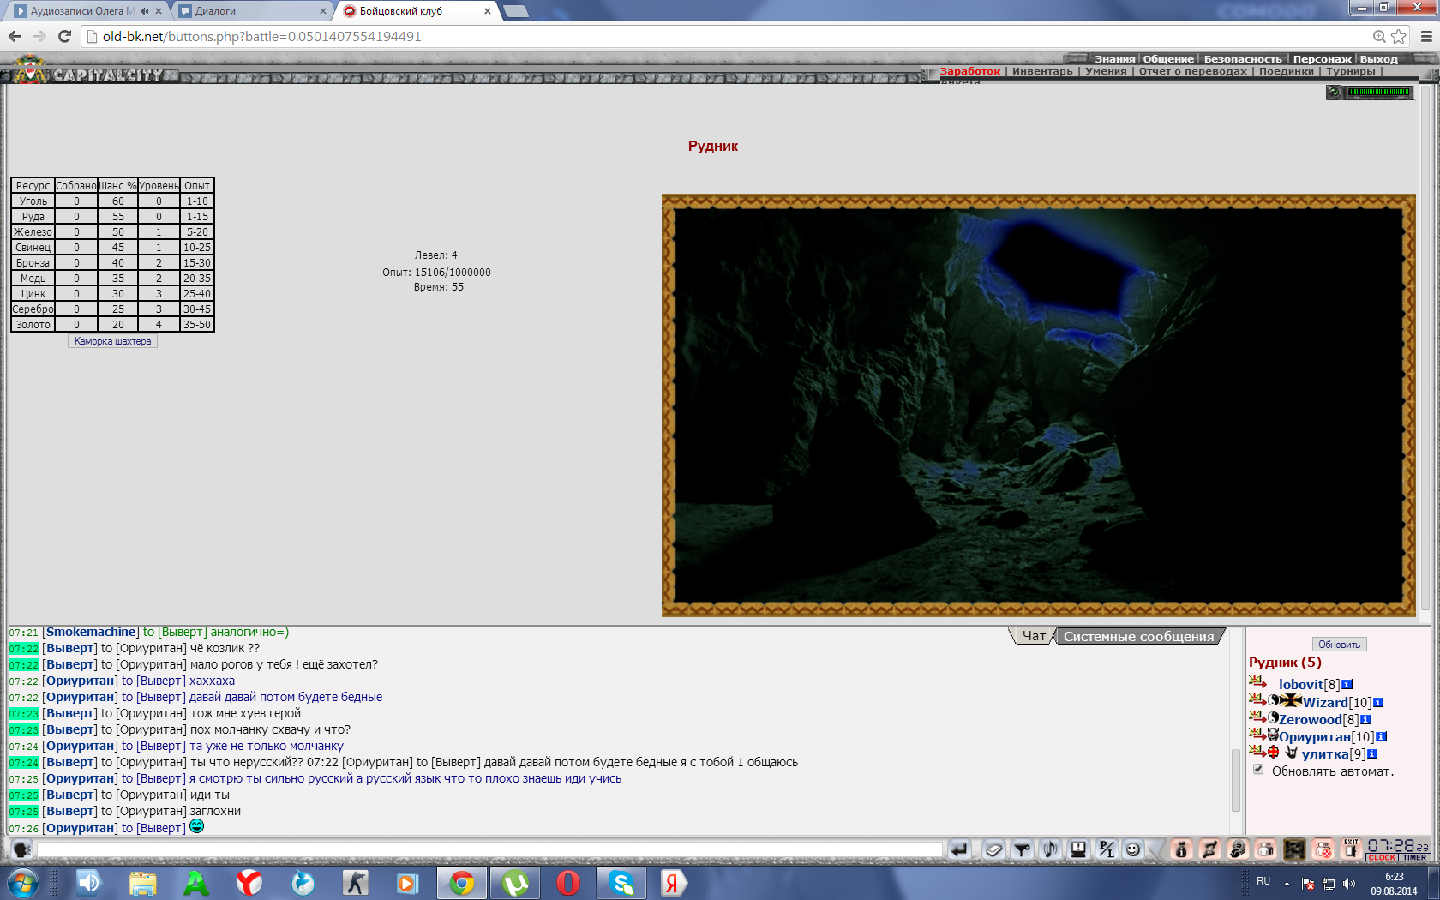Switch to CLOCK mode label
The width and height of the screenshot is (1440, 900).
(1382, 857)
